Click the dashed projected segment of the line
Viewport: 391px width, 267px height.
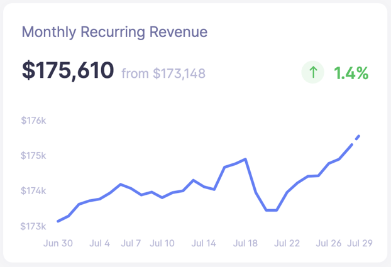[x=355, y=139]
